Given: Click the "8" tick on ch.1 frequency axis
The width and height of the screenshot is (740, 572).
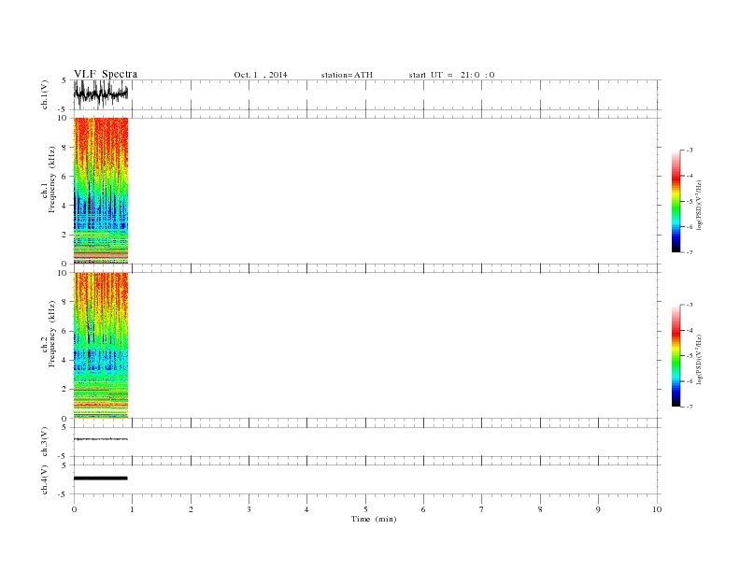Looking at the screenshot, I should coord(64,148).
